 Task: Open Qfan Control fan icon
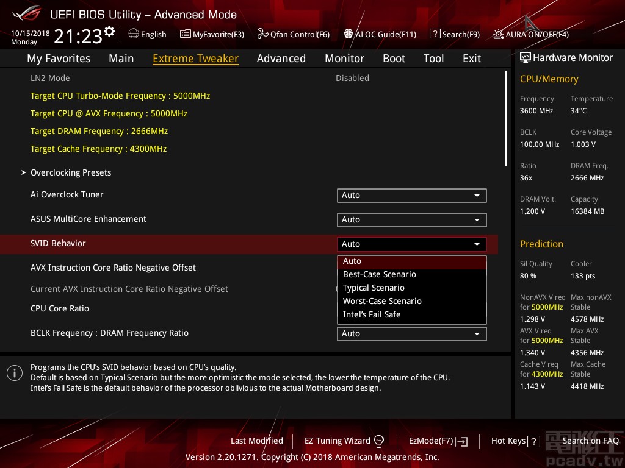(x=262, y=34)
